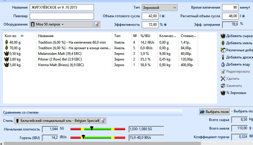The height and width of the screenshot is (145, 253).
Task: Click blue dot beside Эффективность percent
Action: tap(165, 25)
